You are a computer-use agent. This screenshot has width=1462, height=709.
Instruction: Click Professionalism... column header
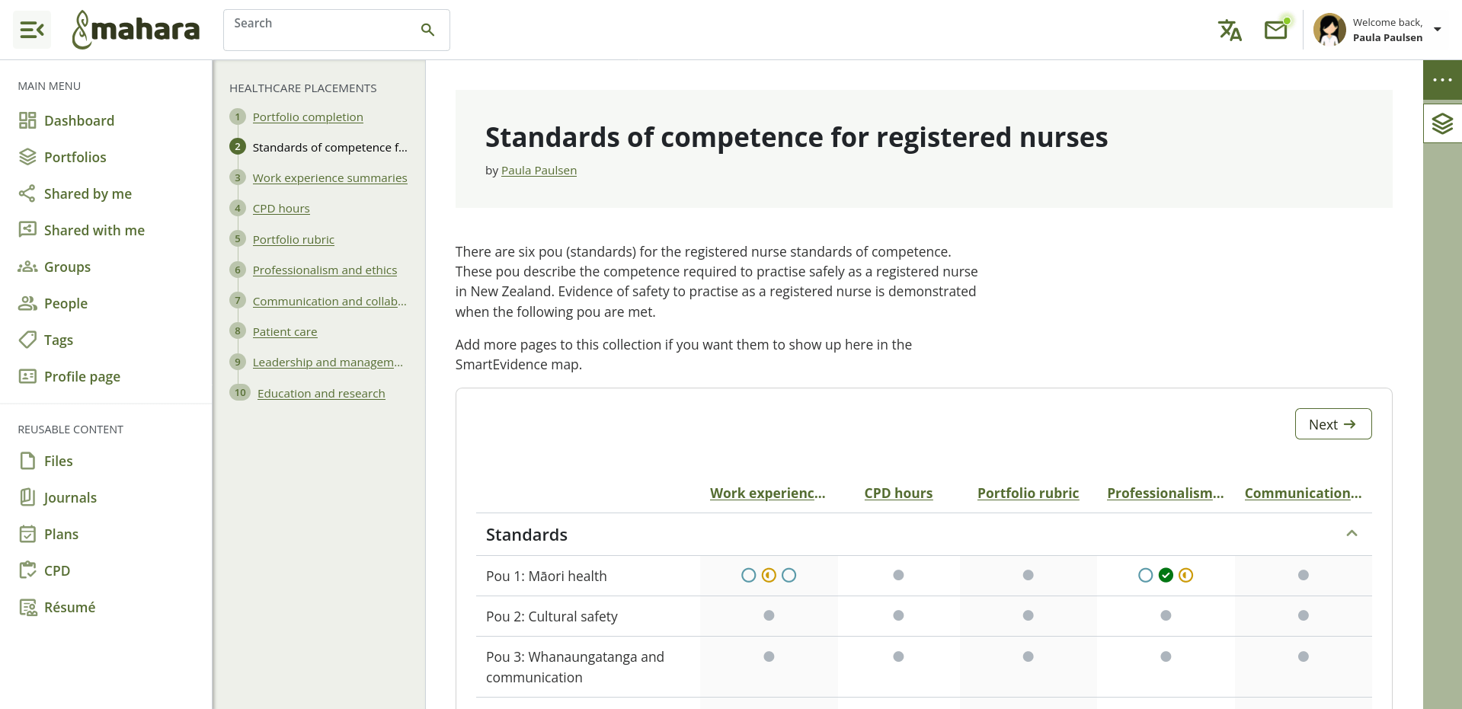tap(1166, 493)
